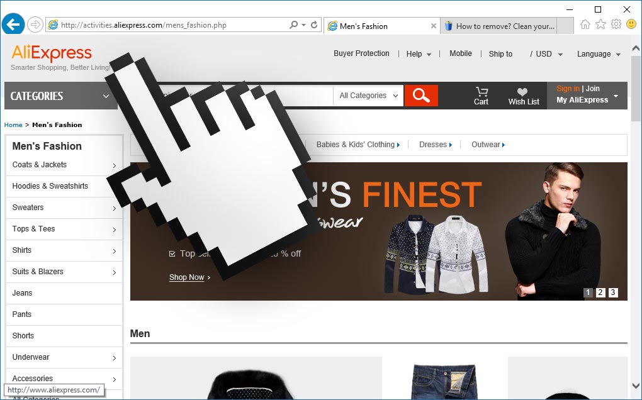Click the Men's Fashion sidebar heading
642x400 pixels.
pos(47,146)
